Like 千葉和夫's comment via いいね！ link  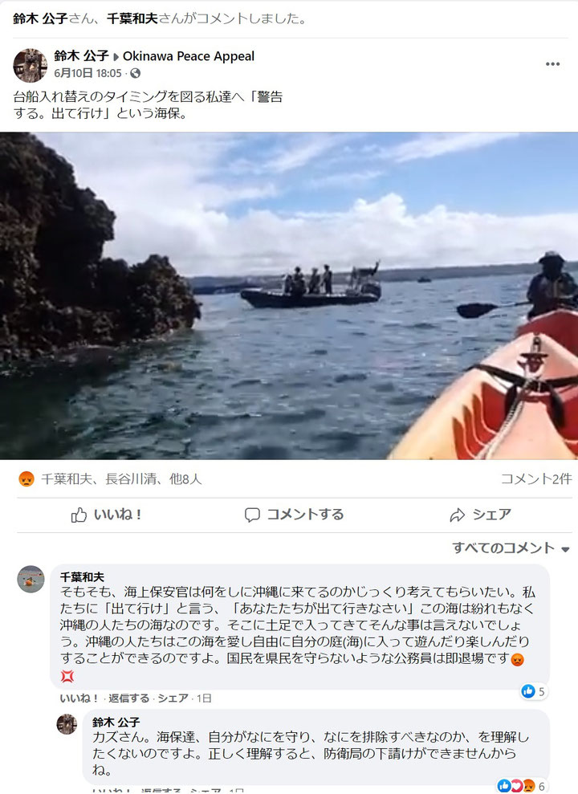[79, 698]
